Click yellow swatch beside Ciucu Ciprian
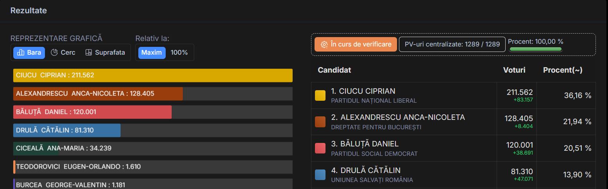Image resolution: width=608 pixels, height=189 pixels. [x=320, y=95]
